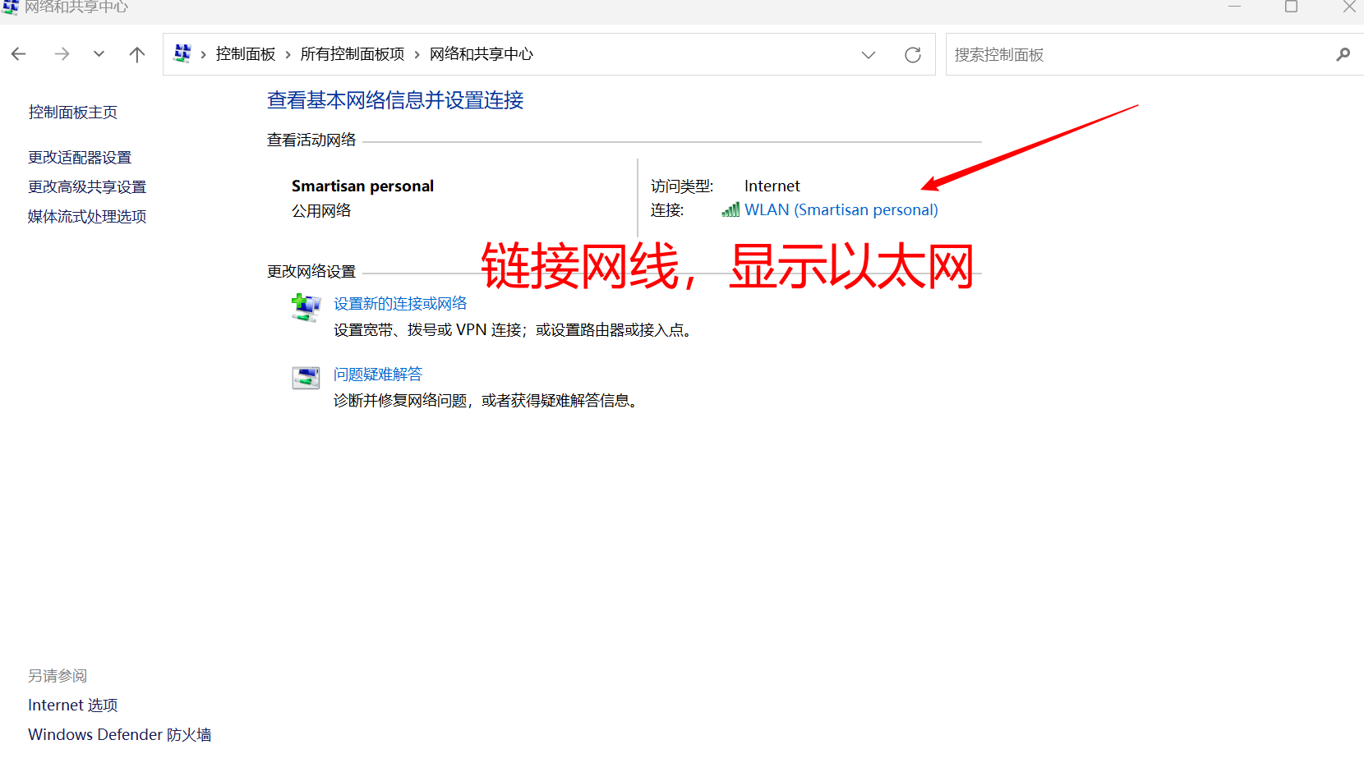Click the WLAN signal strength icon
1364x763 pixels.
(730, 209)
